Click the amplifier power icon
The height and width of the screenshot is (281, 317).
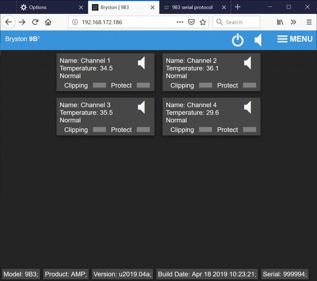coord(238,40)
